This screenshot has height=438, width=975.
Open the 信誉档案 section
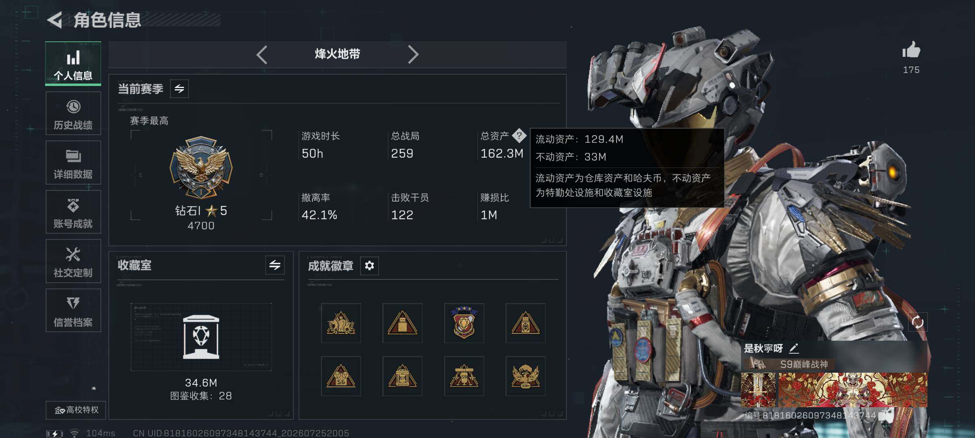(73, 311)
